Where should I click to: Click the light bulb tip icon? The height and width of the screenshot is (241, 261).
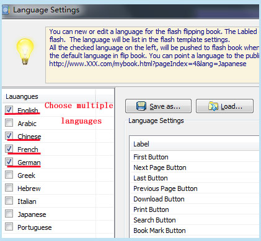tap(25, 51)
